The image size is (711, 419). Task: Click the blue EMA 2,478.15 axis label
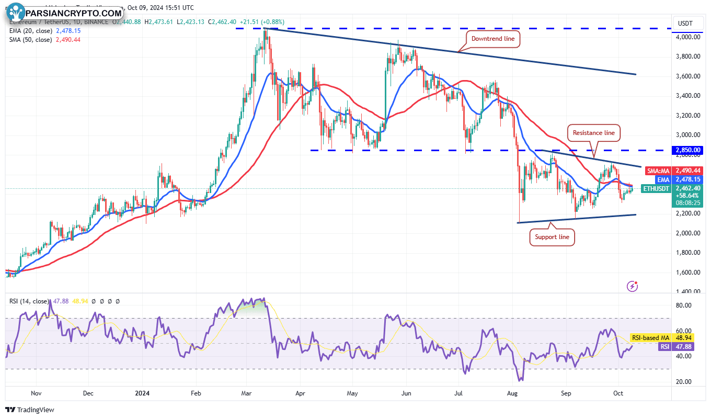click(678, 179)
